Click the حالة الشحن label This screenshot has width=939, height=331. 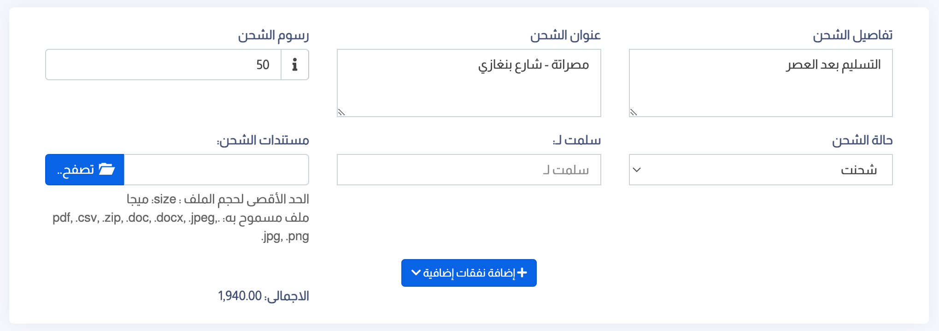[862, 140]
